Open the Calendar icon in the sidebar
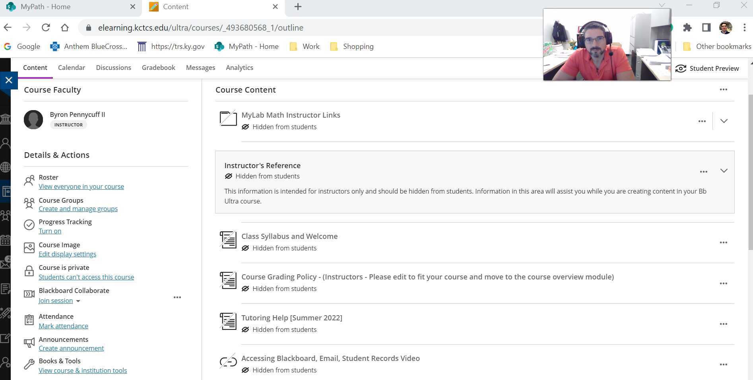The width and height of the screenshot is (753, 380). click(x=6, y=240)
